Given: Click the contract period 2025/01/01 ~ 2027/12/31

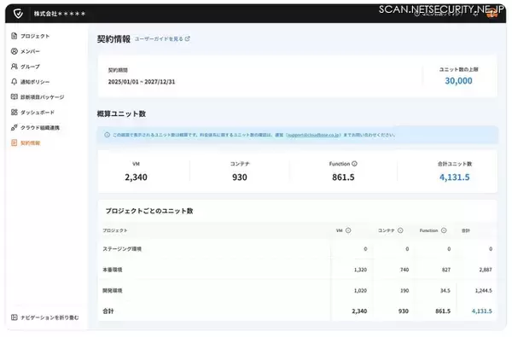Looking at the screenshot, I should pos(142,82).
